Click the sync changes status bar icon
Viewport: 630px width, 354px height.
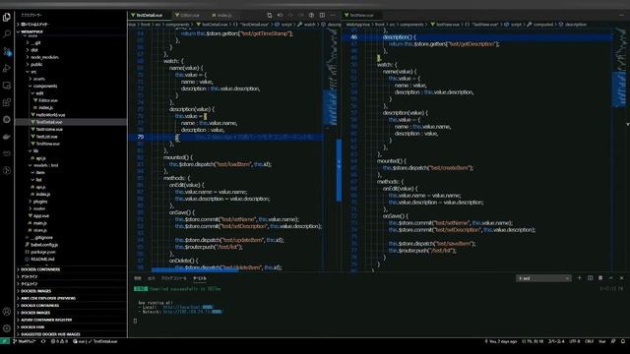tap(43, 341)
